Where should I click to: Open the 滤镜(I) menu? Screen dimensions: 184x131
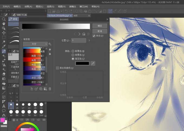coord(73,7)
